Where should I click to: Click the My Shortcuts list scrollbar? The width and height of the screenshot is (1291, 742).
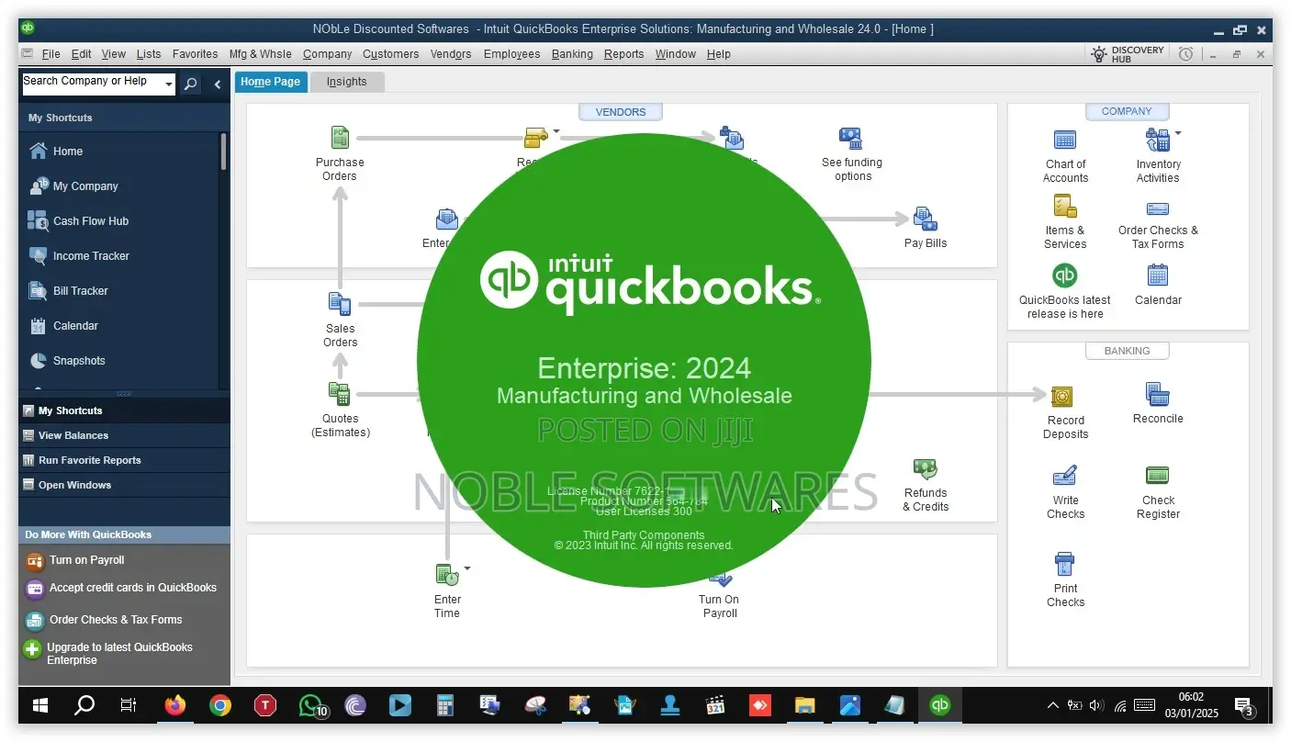tap(223, 152)
